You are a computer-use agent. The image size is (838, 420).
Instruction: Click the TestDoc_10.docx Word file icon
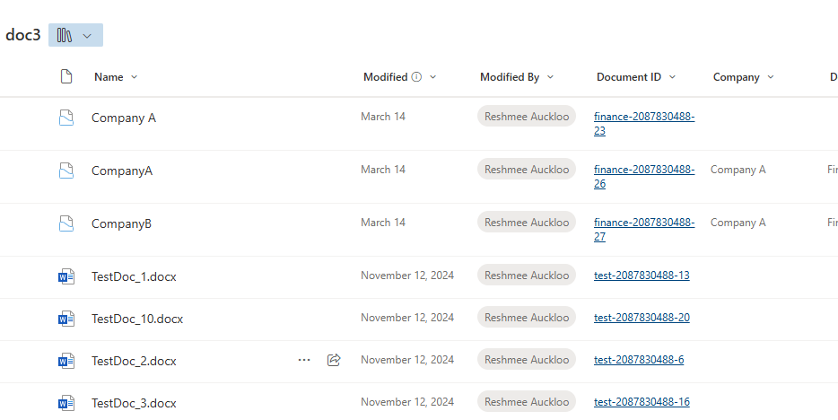pyautogui.click(x=65, y=319)
